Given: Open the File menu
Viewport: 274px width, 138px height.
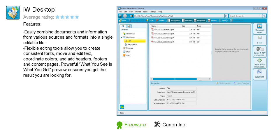Looking at the screenshot, I should pos(120,12).
